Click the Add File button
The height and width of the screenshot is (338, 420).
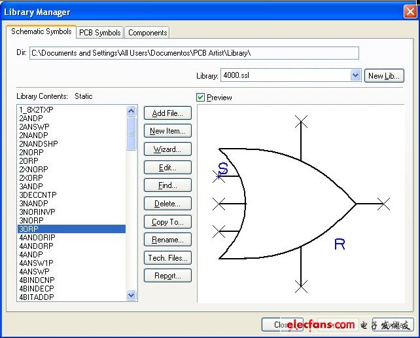pos(167,113)
